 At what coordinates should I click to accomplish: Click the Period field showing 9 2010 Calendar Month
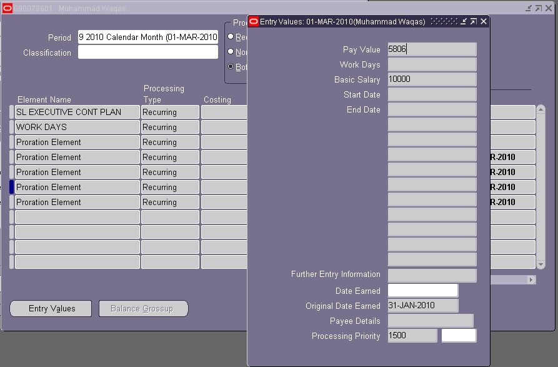[147, 37]
